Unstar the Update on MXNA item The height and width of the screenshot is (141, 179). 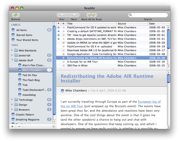63,43
